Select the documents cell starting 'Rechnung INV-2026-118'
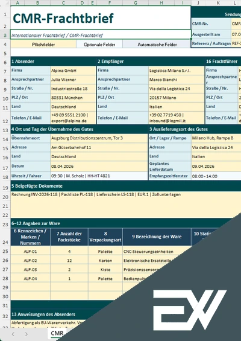 coord(126,204)
